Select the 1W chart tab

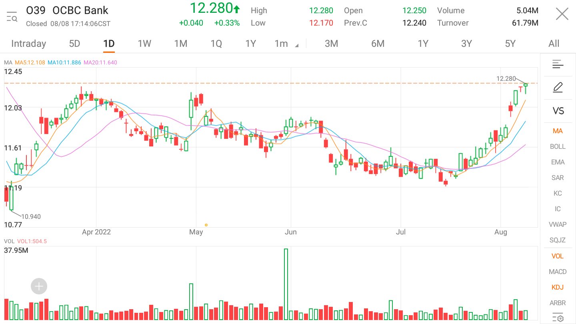(144, 44)
